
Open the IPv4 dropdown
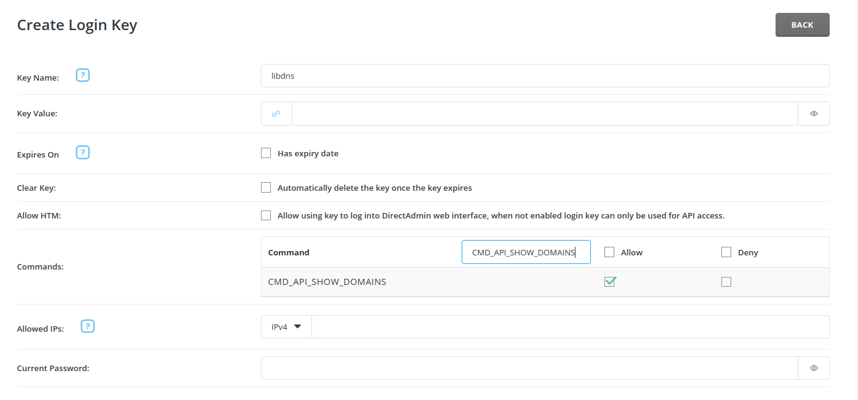286,327
